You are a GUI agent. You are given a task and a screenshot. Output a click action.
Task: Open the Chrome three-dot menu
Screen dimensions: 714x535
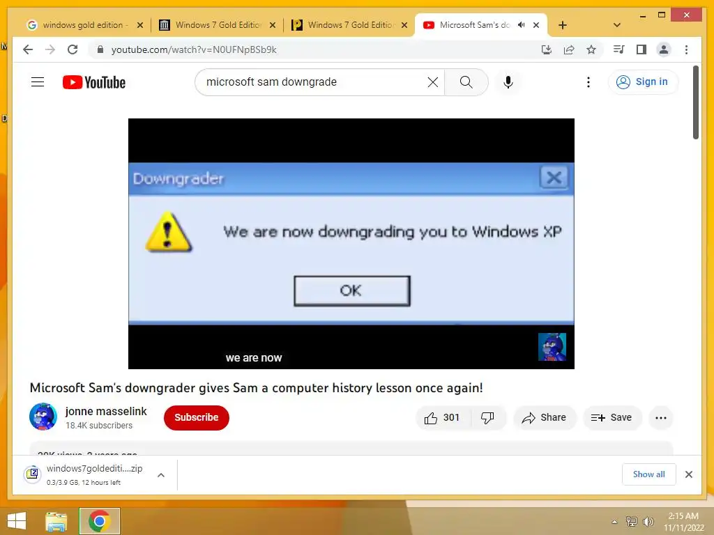(686, 49)
